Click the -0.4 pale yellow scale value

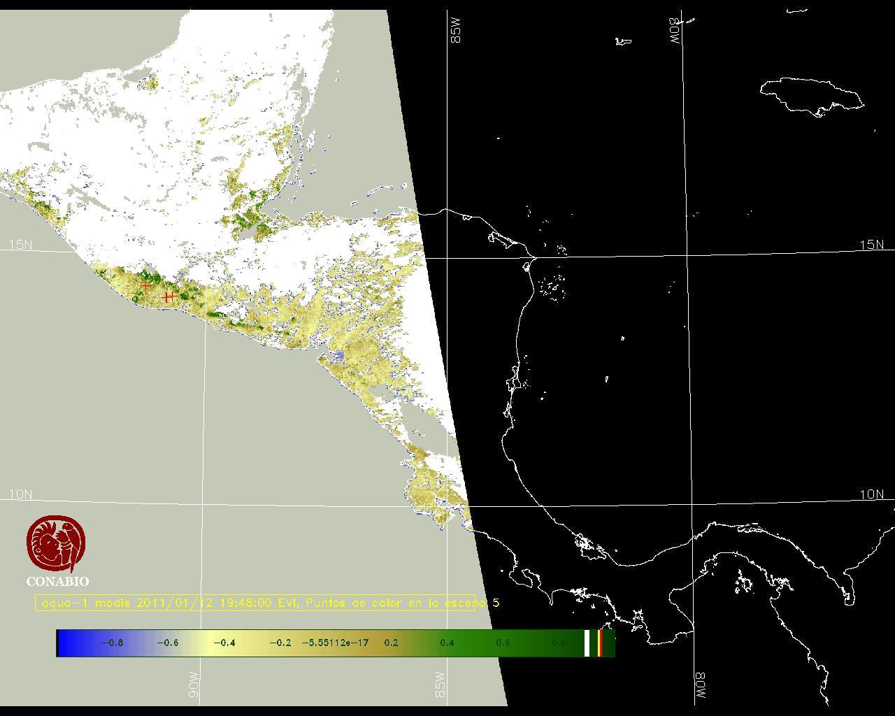coord(224,643)
